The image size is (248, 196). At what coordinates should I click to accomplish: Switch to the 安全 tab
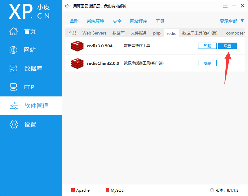[117, 21]
